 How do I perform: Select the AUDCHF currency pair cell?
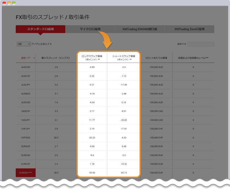[26, 76]
